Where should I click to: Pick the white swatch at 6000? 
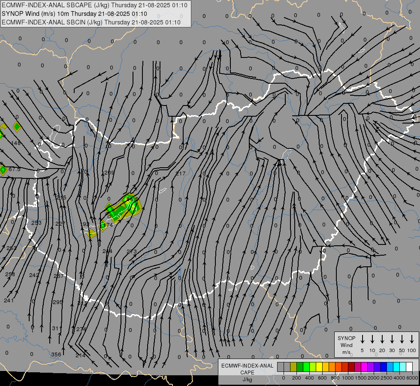click(x=409, y=367)
